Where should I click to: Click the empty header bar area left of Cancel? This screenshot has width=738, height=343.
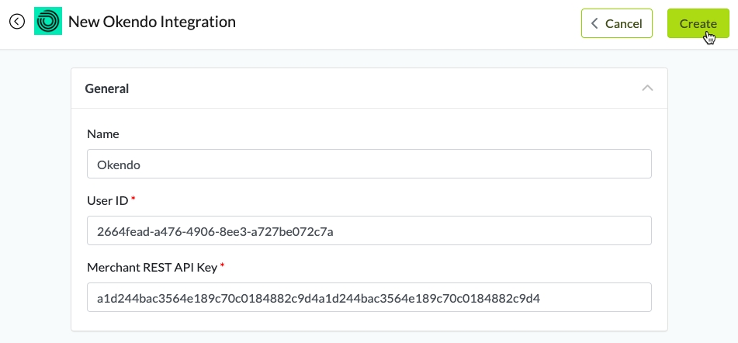pos(404,23)
